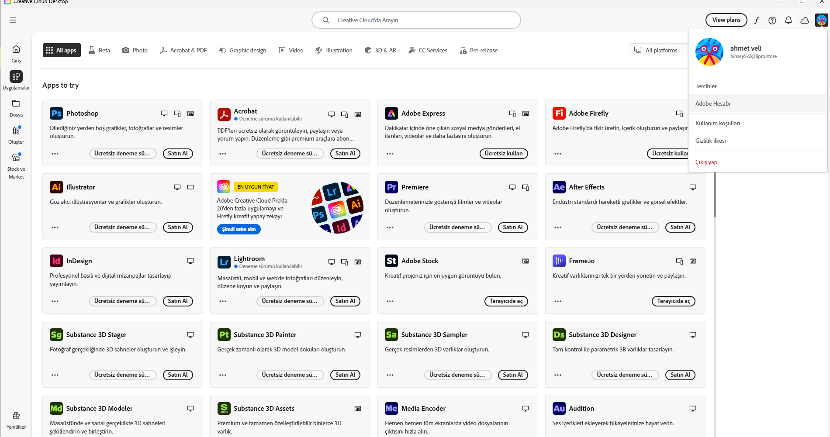Check the cloud sync status icon

[x=805, y=20]
